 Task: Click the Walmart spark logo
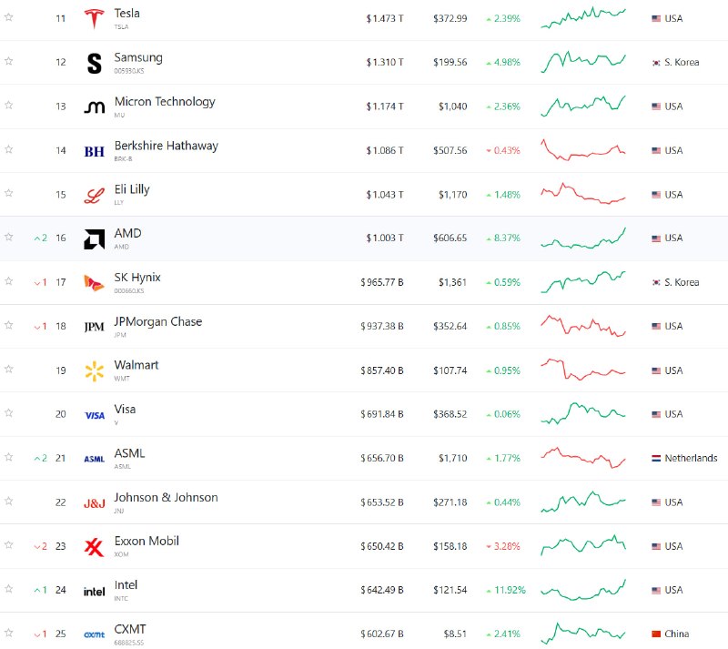pos(95,371)
